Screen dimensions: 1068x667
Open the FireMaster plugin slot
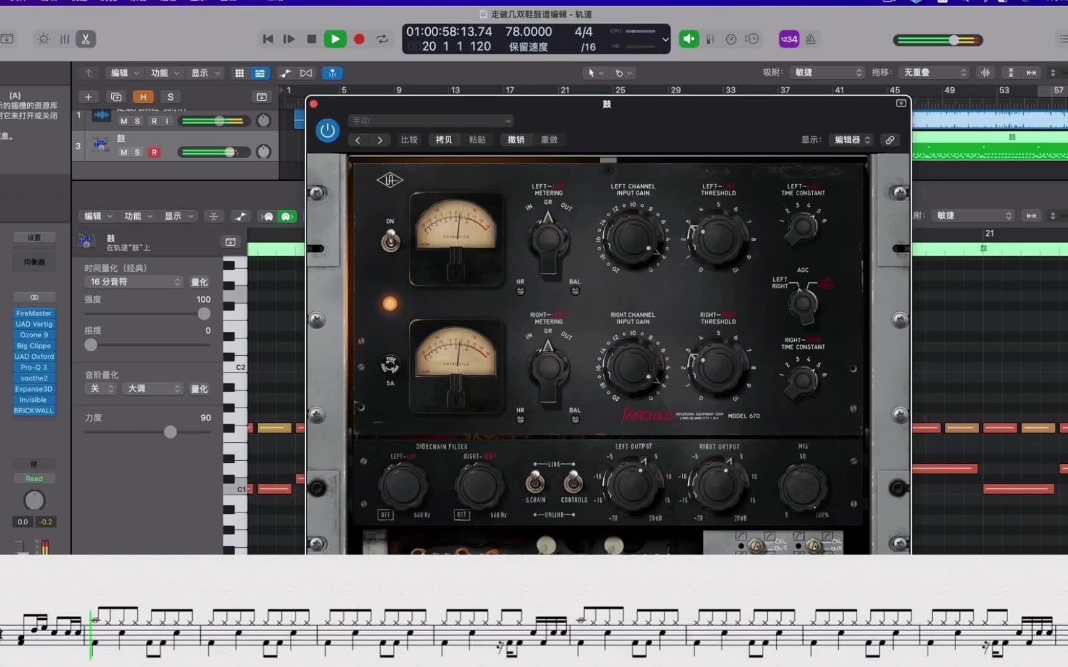(34, 313)
